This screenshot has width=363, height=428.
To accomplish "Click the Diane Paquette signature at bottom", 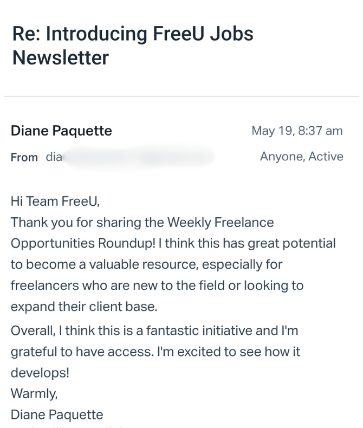I will coord(57,415).
